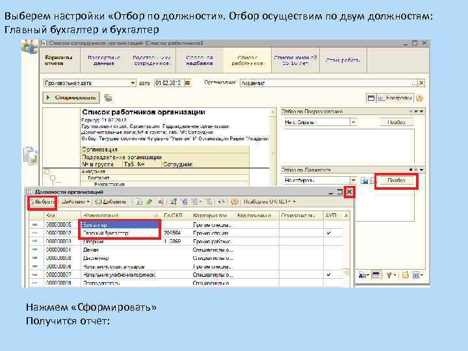Close the Должности организаций window
Screen dimensions: 468x351
[349, 192]
